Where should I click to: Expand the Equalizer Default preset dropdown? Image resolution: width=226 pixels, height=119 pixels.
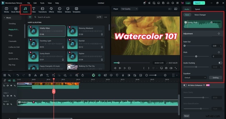[195, 78]
